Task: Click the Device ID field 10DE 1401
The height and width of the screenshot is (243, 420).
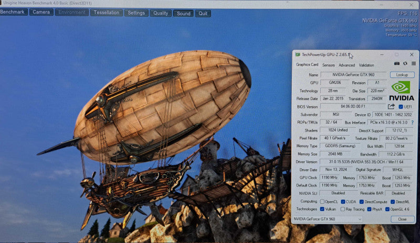Action: [393, 115]
